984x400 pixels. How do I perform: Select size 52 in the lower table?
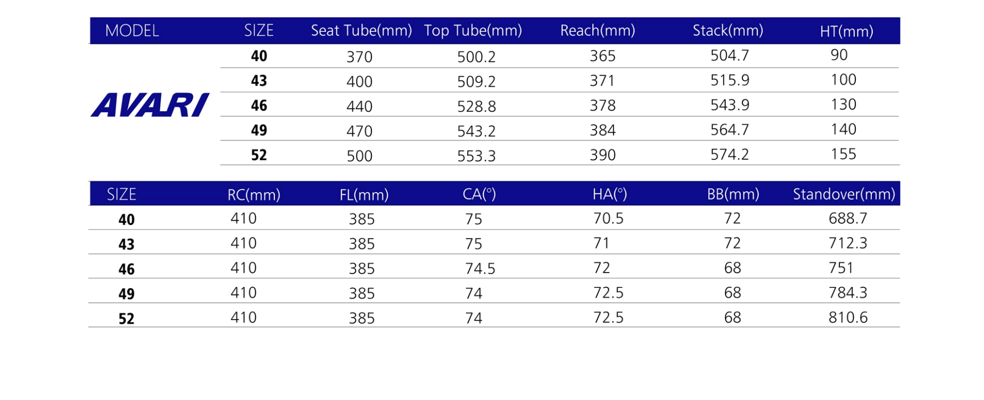pyautogui.click(x=126, y=319)
